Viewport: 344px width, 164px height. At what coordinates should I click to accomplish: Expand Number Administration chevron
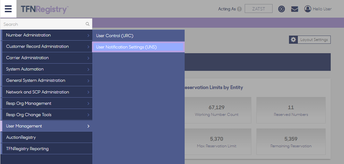click(x=88, y=35)
